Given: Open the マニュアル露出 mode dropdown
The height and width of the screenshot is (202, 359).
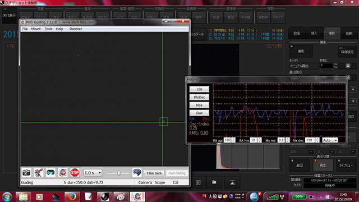Looking at the screenshot, I should pyautogui.click(x=304, y=66).
